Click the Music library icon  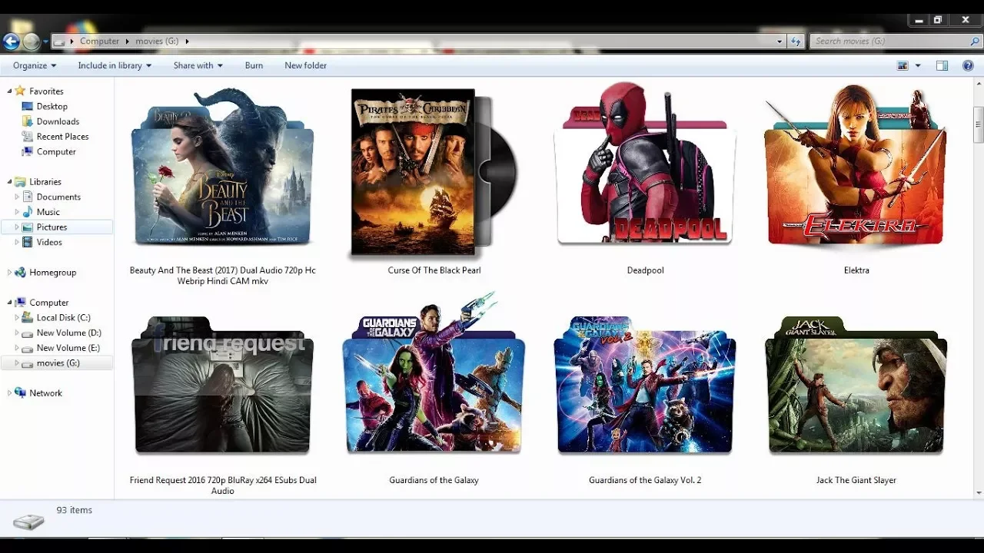(28, 212)
